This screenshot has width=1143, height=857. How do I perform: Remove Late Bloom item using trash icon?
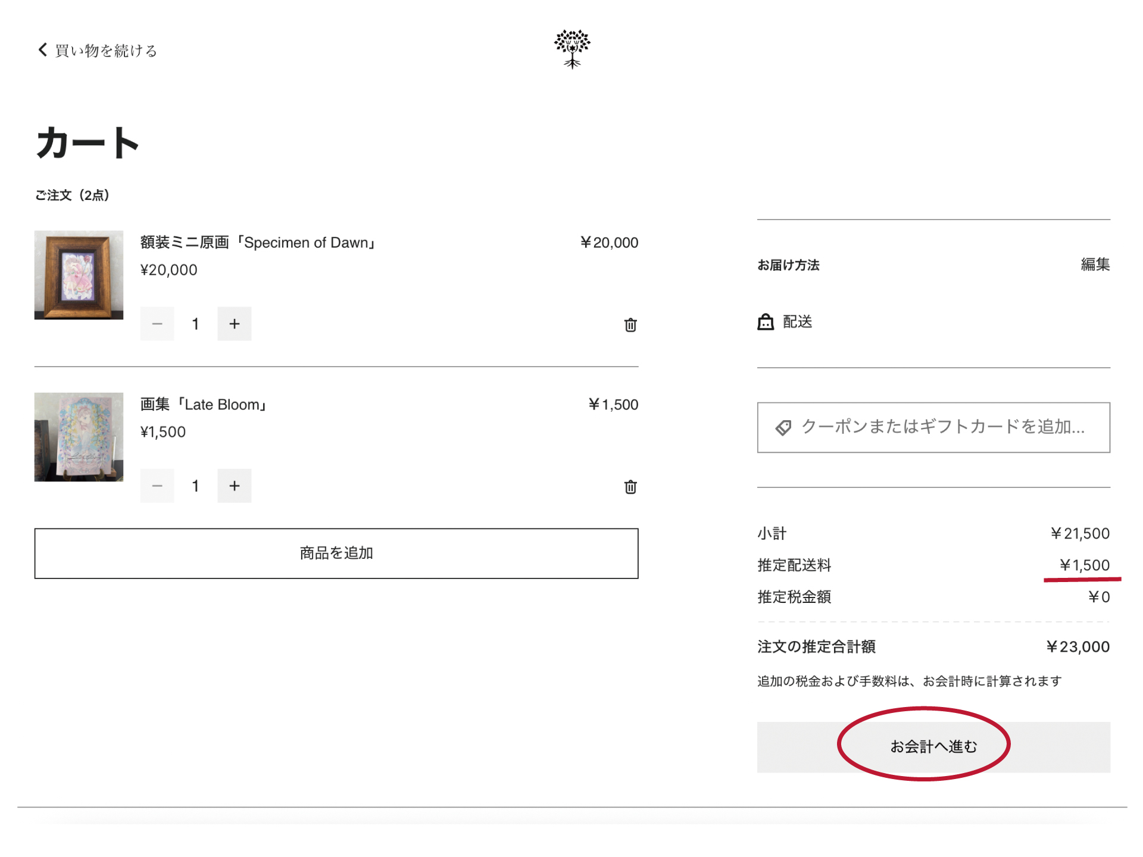pos(630,487)
